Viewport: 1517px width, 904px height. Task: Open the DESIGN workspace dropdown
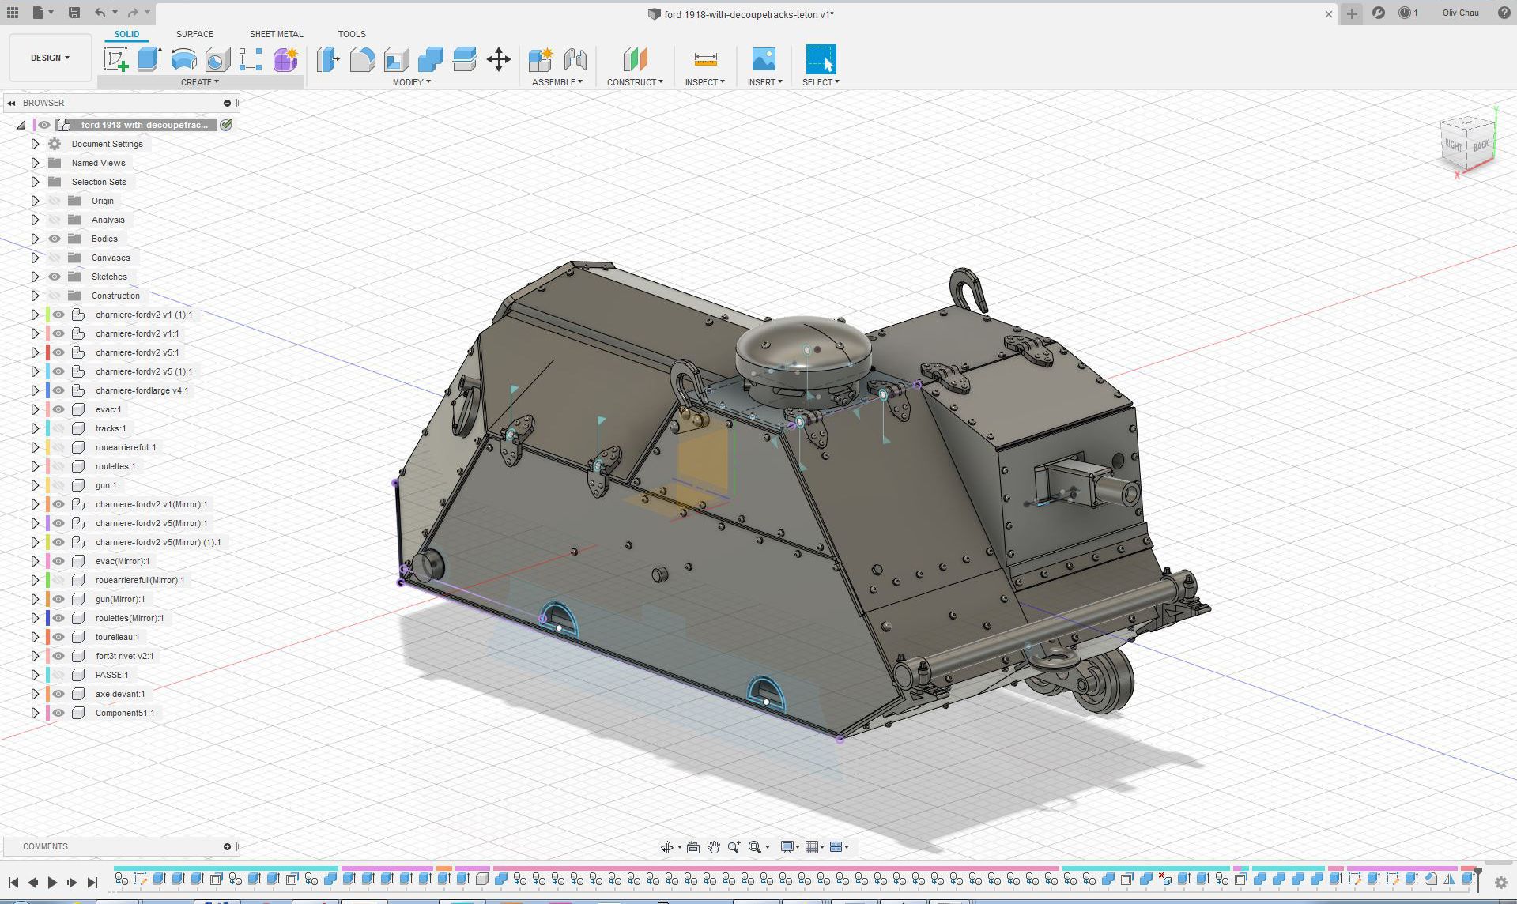tap(50, 58)
